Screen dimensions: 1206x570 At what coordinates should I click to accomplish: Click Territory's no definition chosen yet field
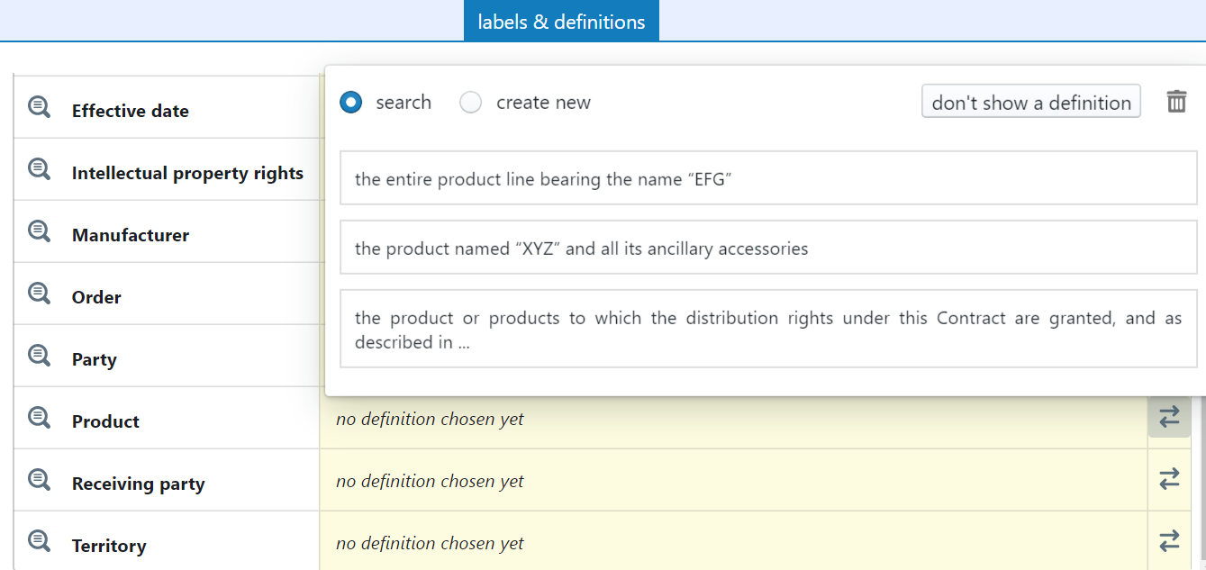pyautogui.click(x=733, y=542)
